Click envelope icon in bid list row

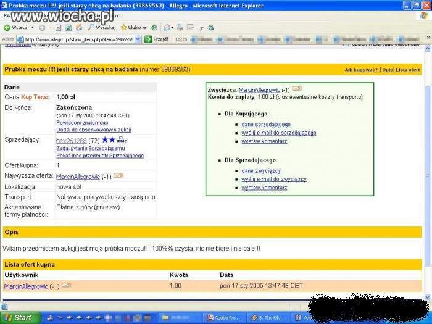coord(66,285)
